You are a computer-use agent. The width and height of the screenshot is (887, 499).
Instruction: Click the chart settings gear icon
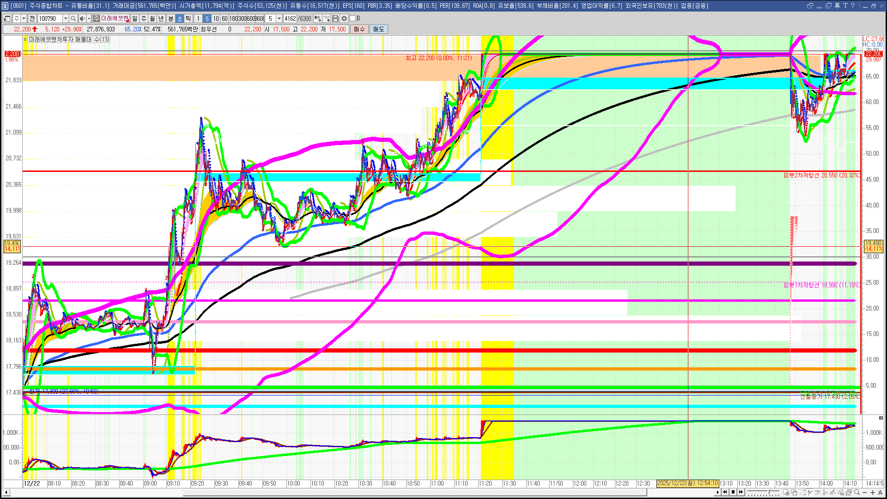[x=344, y=18]
